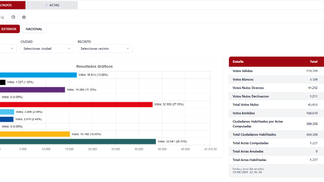Select the 44.242 value

(x=313, y=88)
